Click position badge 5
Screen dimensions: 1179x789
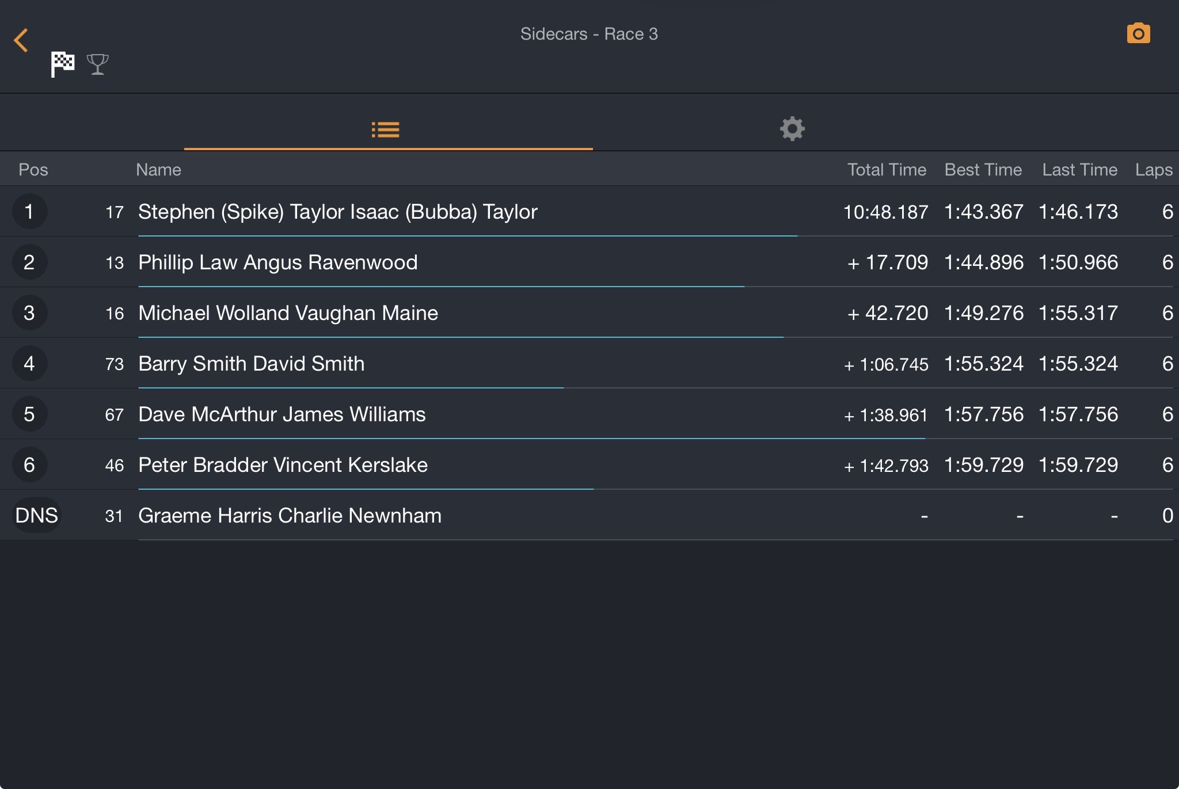29,414
